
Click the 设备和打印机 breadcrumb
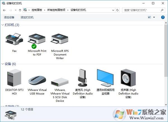(x=78, y=10)
